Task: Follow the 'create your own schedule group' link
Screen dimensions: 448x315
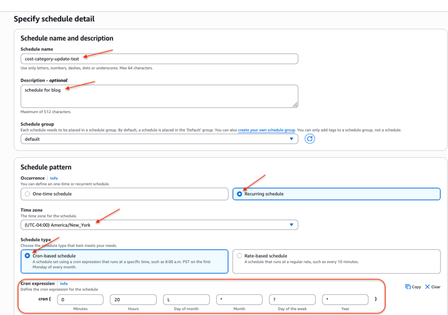Action: pos(266,130)
